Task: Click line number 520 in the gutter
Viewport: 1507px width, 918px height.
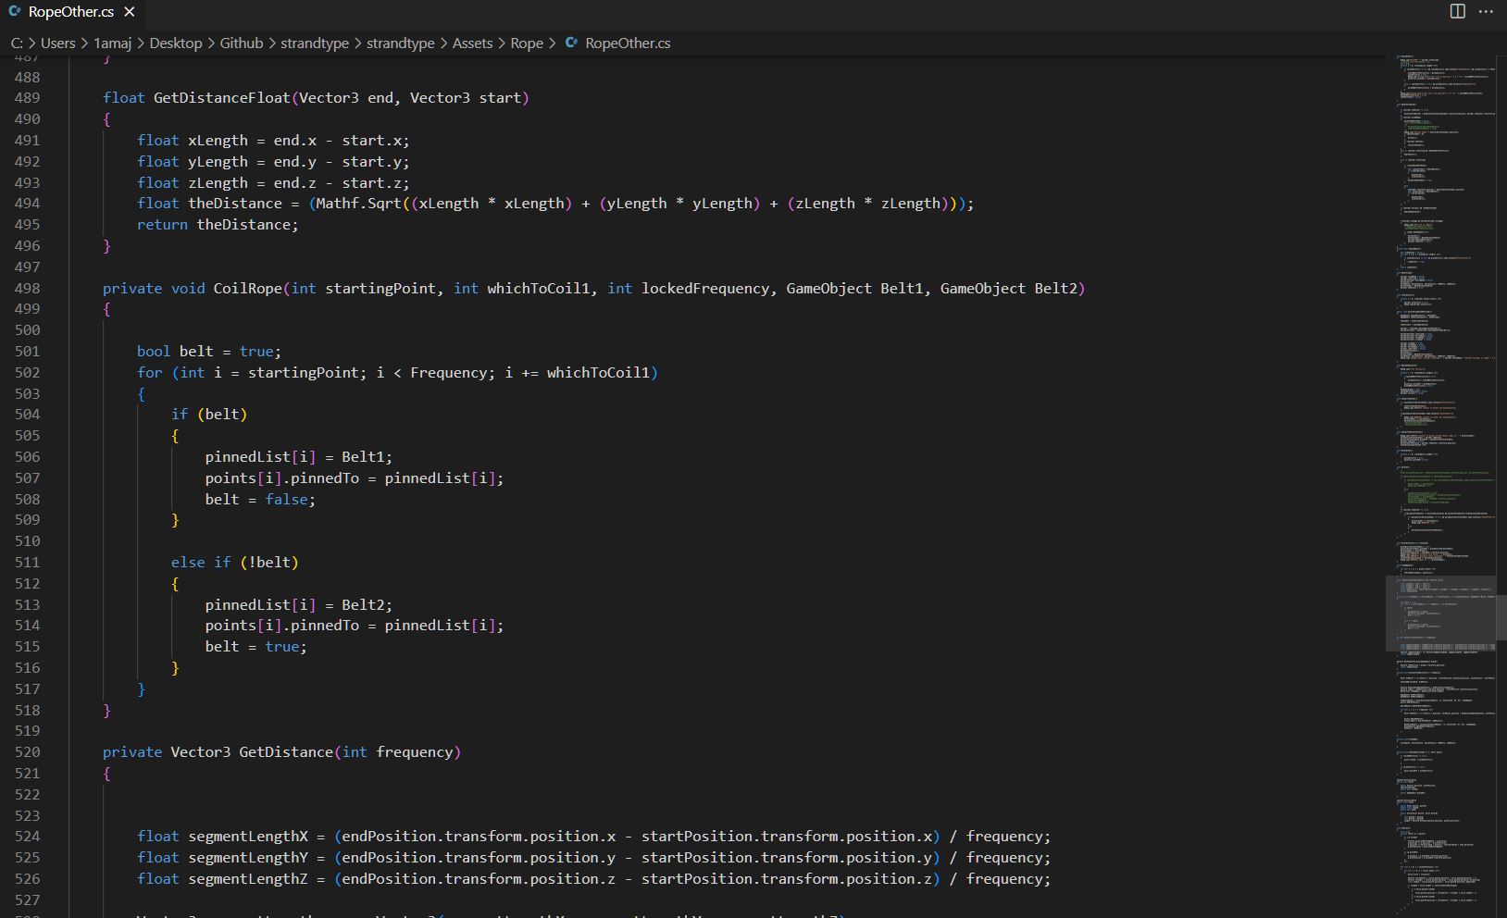Action: (x=28, y=751)
